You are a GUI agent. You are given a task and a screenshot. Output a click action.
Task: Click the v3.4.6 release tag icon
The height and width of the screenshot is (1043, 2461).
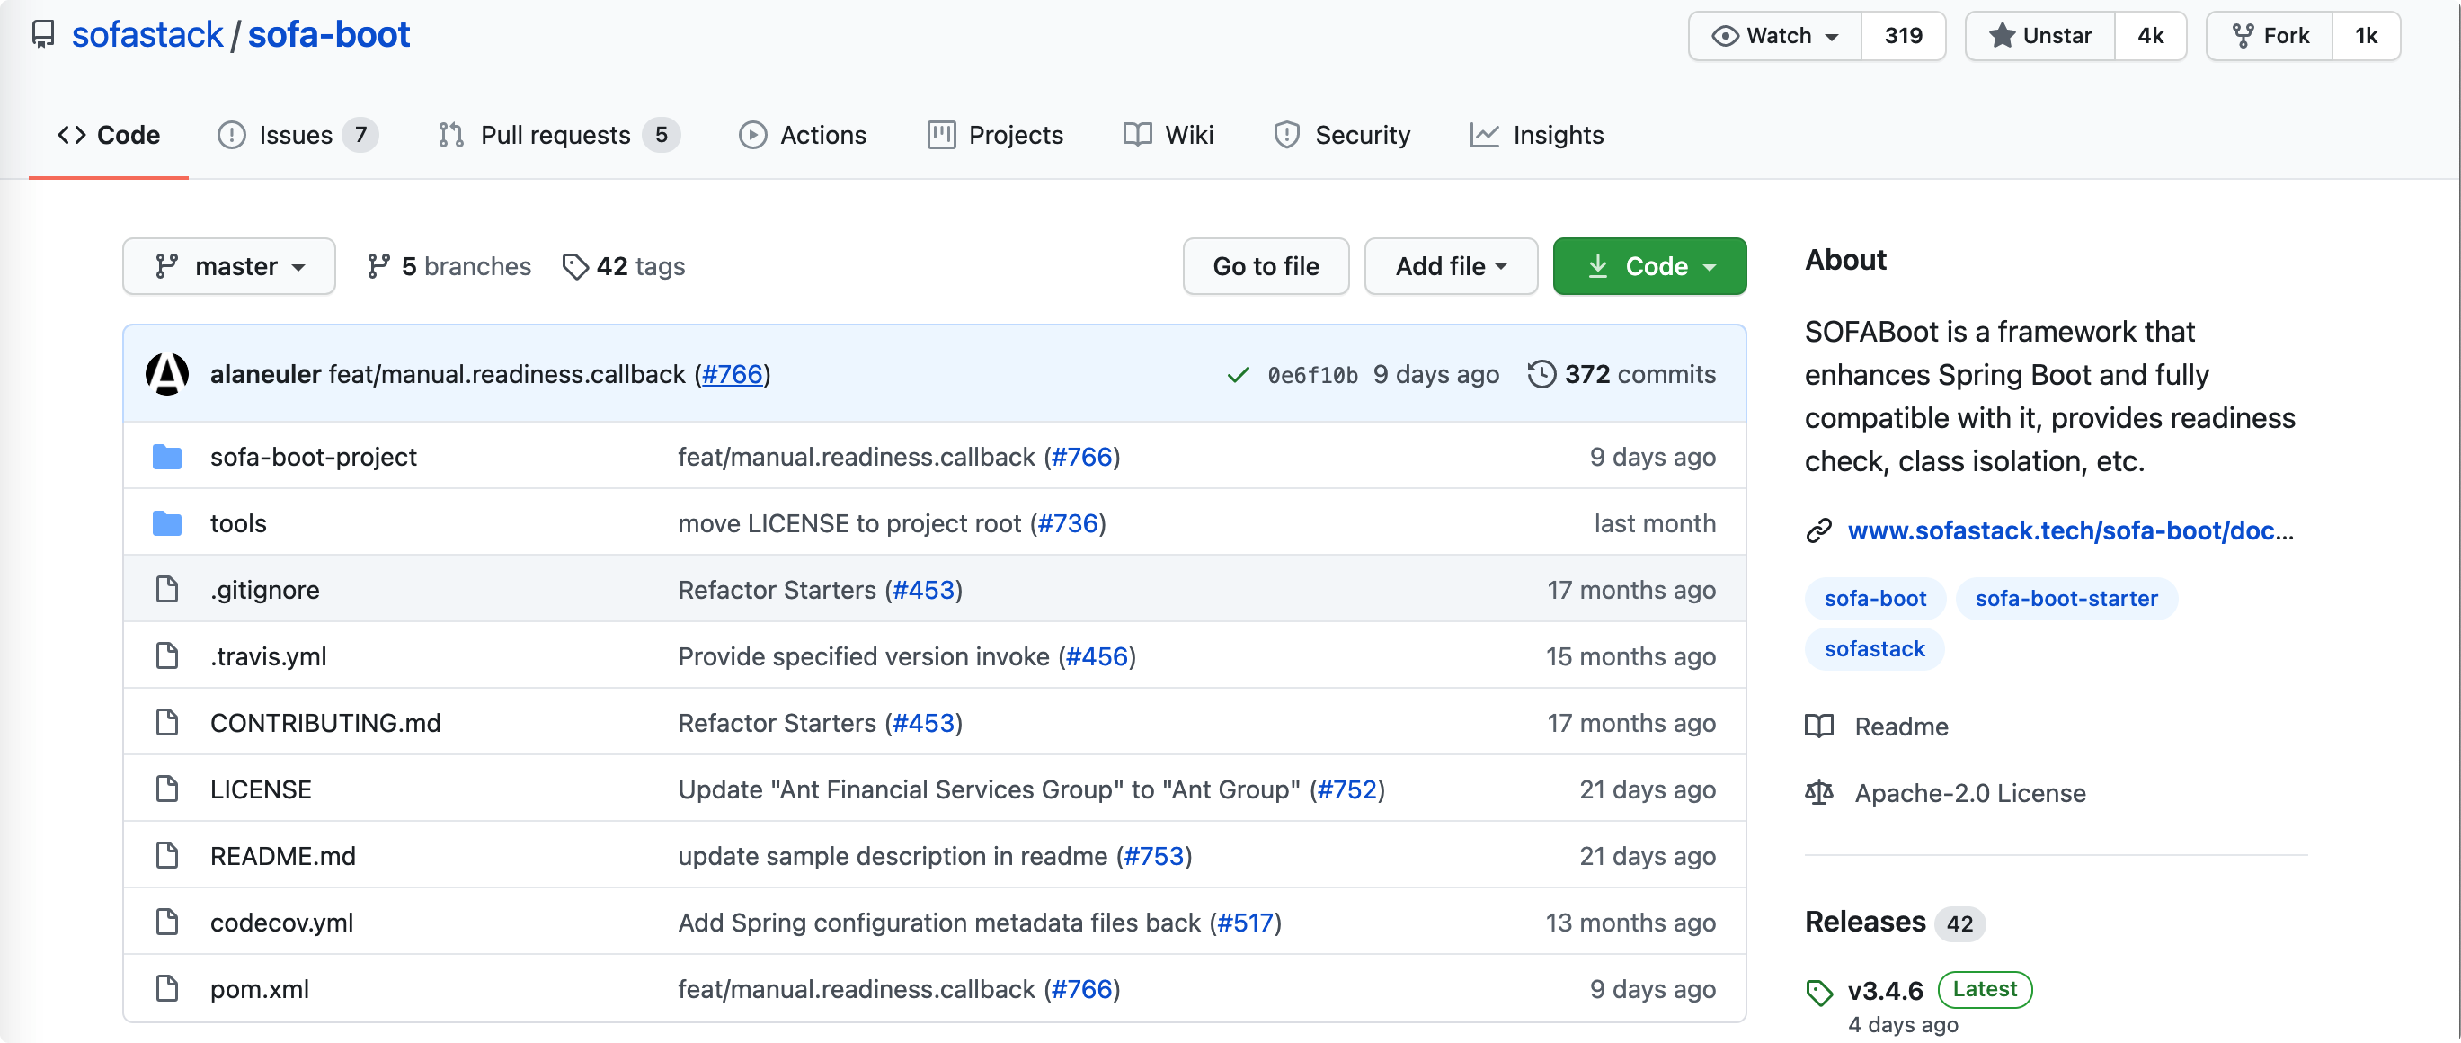pyautogui.click(x=1819, y=993)
